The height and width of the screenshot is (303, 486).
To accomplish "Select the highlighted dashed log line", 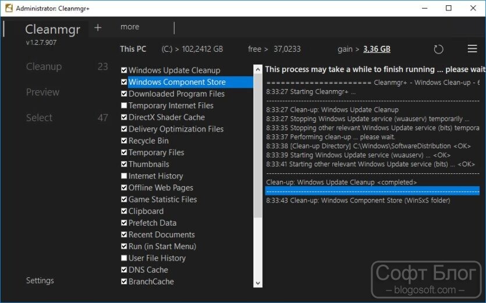I will (373, 191).
